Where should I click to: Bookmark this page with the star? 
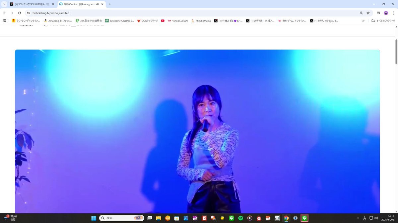[x=368, y=13]
